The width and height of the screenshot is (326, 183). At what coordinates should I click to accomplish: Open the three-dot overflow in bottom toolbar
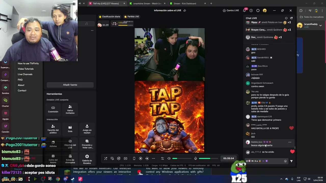(153, 158)
